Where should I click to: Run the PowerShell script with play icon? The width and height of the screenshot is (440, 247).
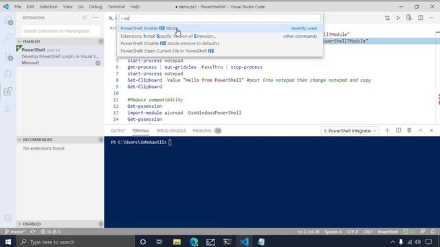tap(398, 18)
